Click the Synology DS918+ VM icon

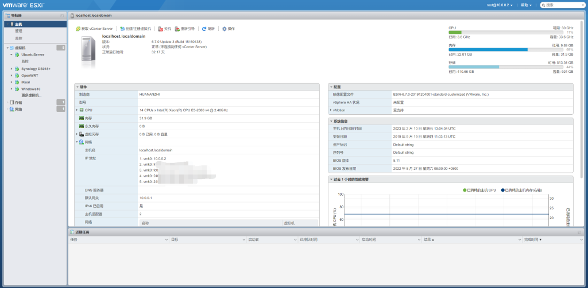(x=17, y=69)
